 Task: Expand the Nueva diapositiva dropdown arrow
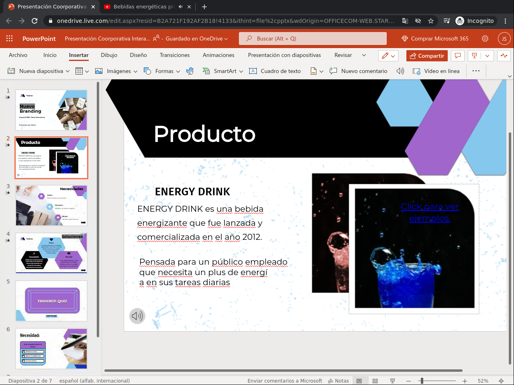pyautogui.click(x=67, y=71)
